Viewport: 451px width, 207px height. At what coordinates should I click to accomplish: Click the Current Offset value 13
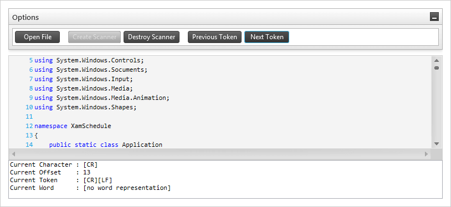tap(87, 173)
